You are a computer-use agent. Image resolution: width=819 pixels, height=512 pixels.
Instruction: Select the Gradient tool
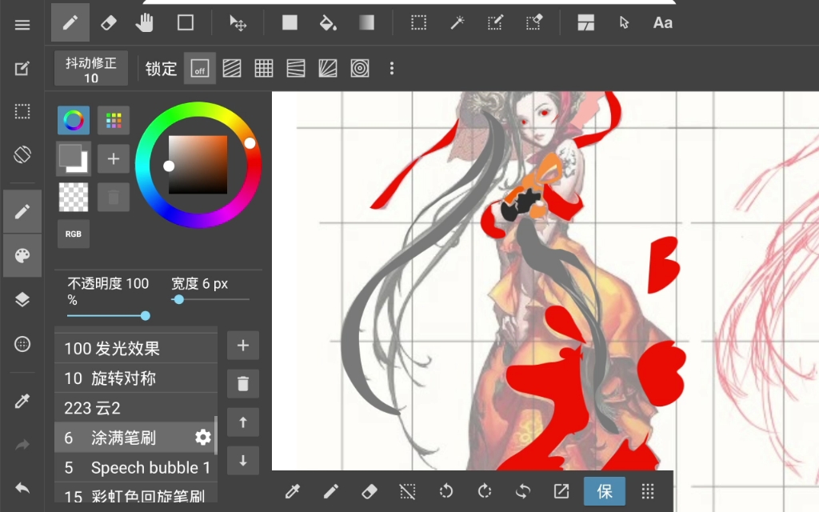(366, 22)
